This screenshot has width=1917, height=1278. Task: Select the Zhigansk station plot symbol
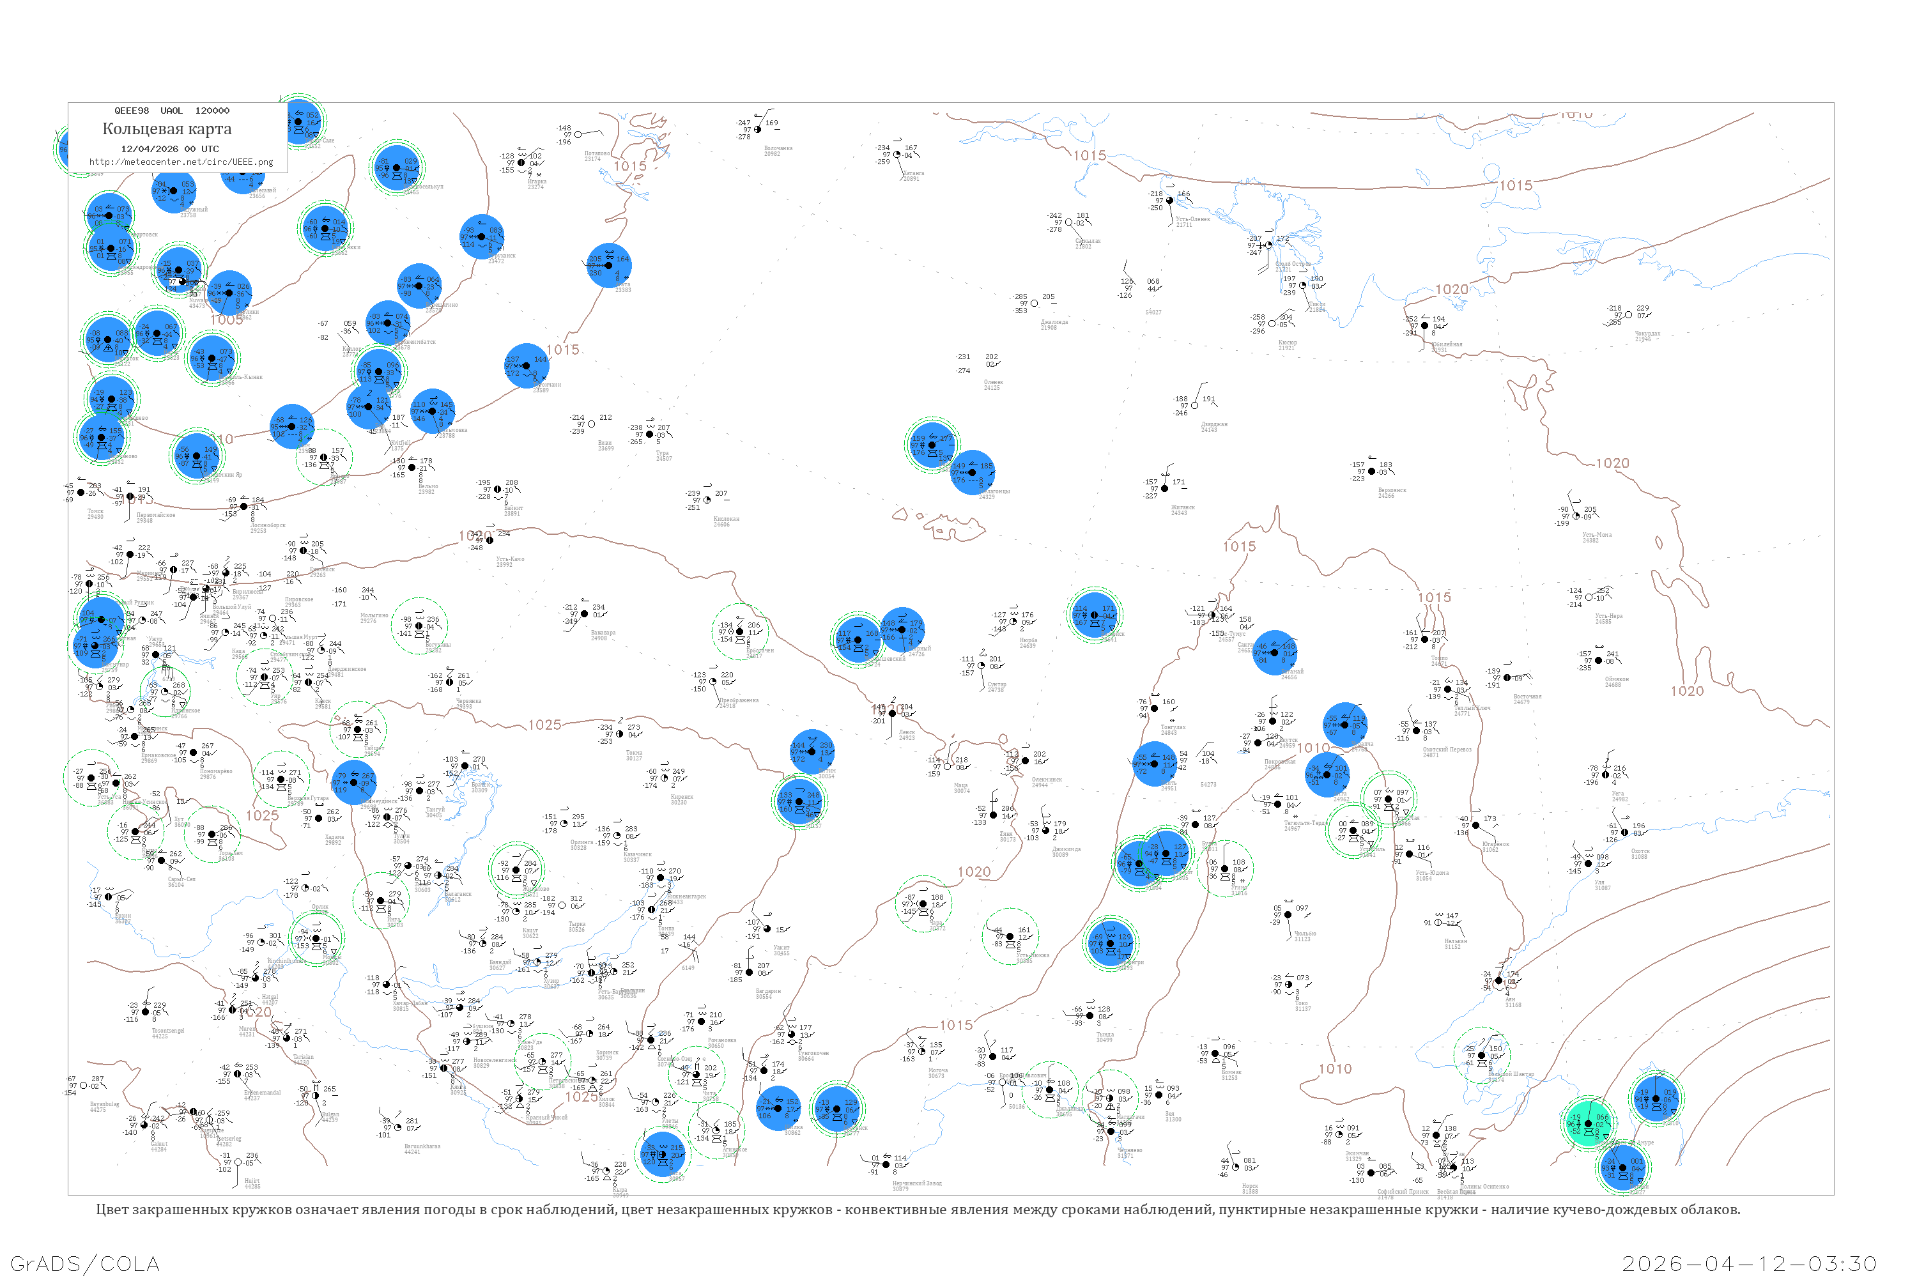1166,488
